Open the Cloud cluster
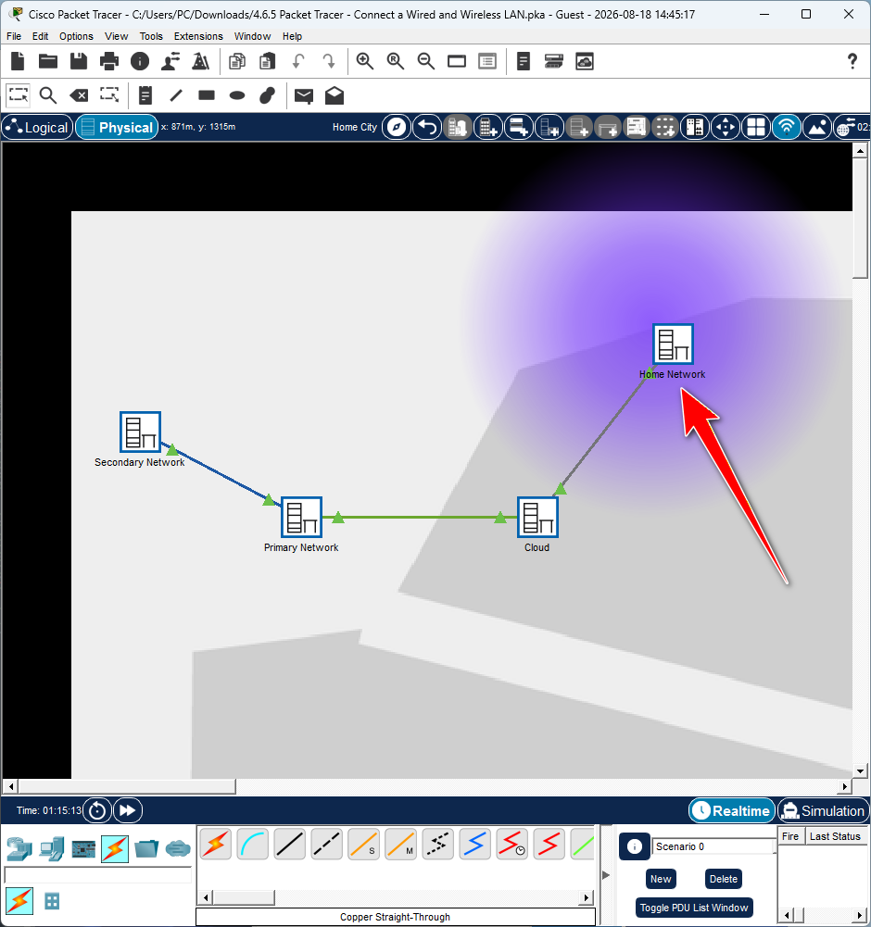 (x=537, y=518)
